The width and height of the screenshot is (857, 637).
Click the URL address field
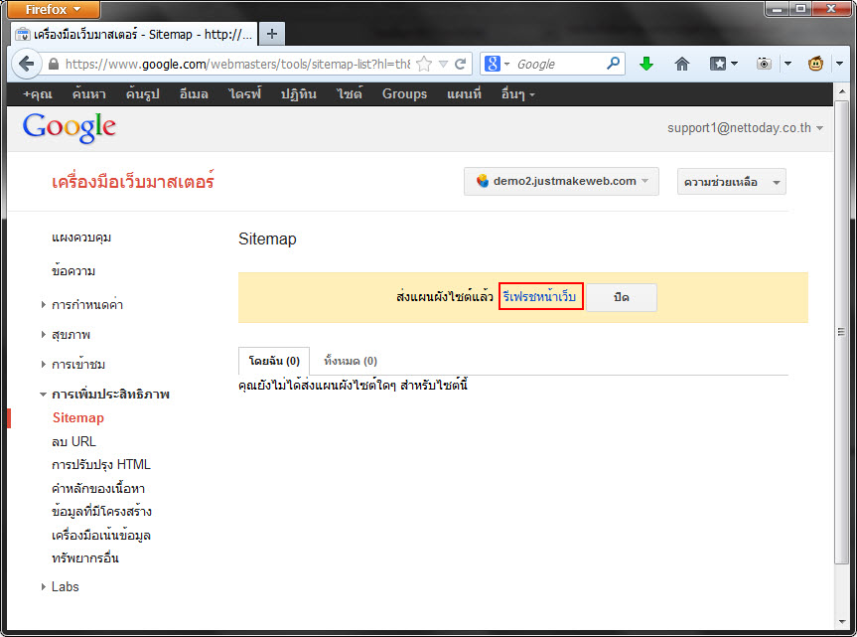237,64
